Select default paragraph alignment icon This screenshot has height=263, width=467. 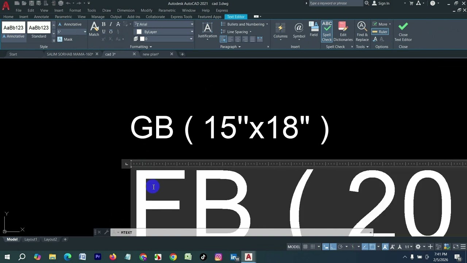(x=223, y=39)
